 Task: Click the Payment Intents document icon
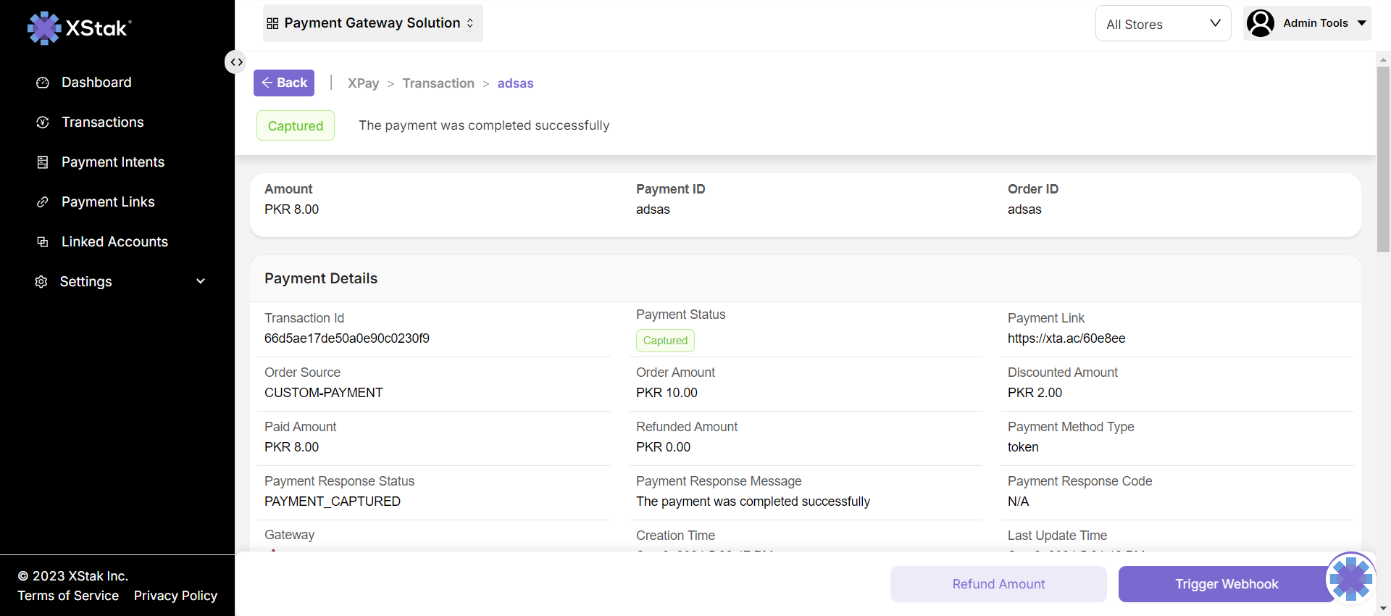[43, 162]
